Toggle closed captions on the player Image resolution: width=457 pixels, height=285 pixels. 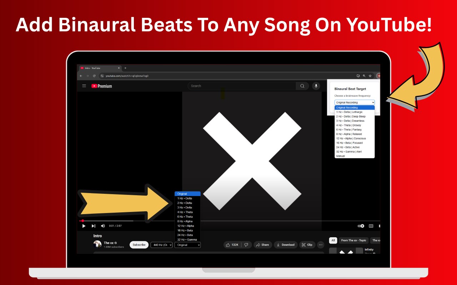coord(371,226)
